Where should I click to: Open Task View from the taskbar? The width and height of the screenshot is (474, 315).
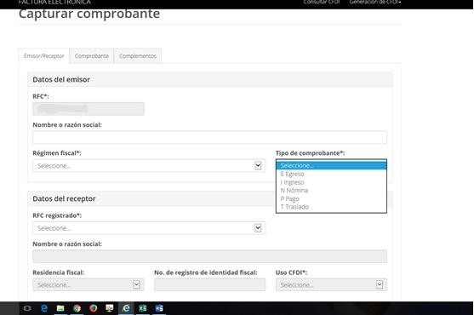27,308
